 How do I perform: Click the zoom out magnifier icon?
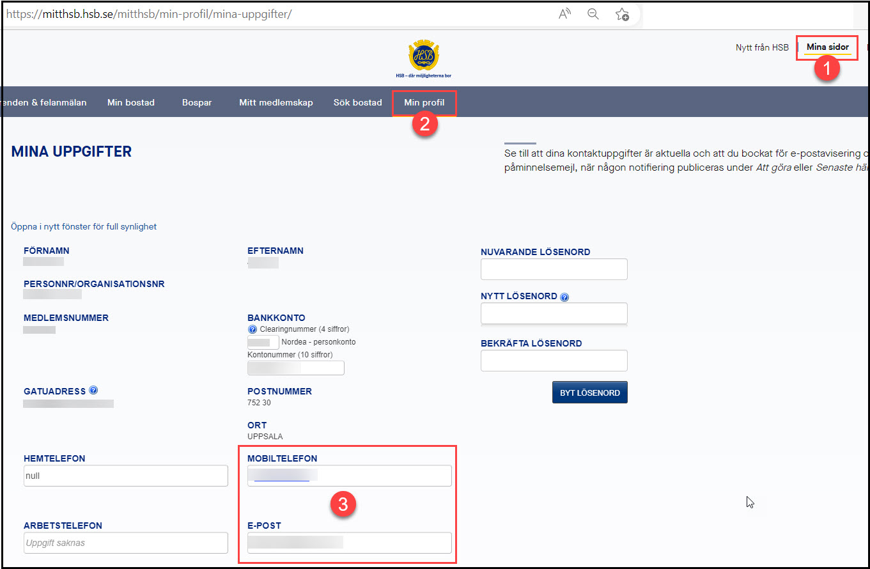click(593, 14)
